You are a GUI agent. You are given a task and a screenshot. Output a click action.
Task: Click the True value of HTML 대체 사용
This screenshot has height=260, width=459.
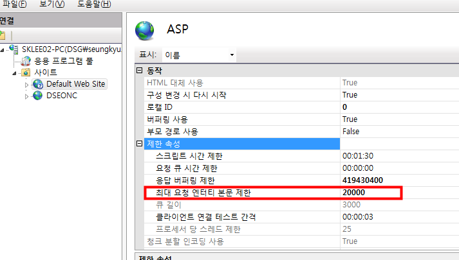coord(350,83)
